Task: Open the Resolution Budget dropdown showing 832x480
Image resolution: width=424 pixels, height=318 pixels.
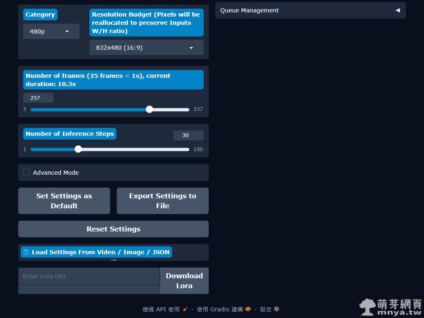Action: coord(146,48)
